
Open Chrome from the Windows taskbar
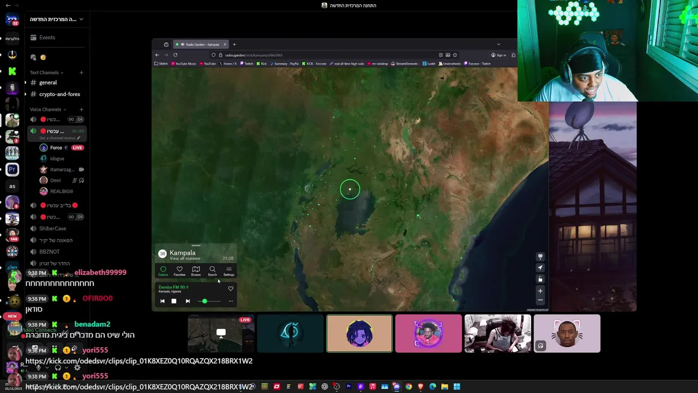click(x=408, y=386)
